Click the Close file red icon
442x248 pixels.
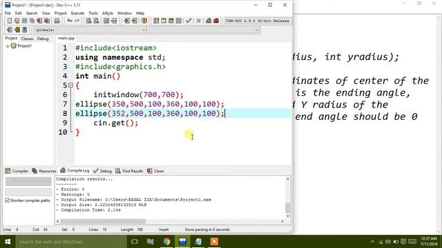click(39, 21)
